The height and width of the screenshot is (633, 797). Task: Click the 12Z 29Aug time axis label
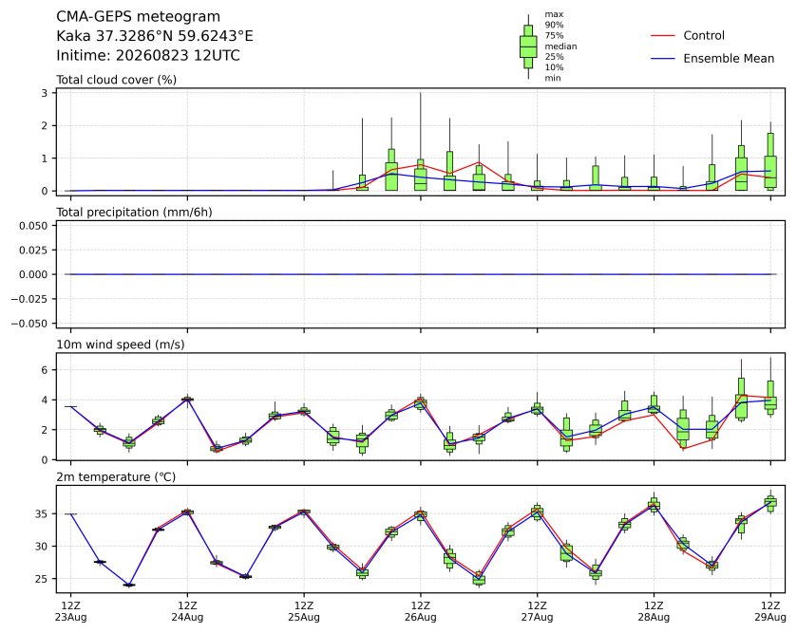(770, 612)
